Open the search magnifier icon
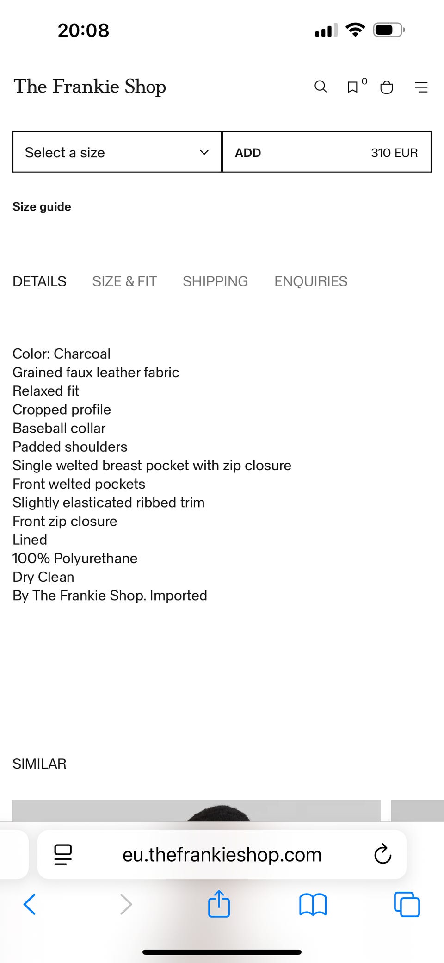This screenshot has height=963, width=444. click(321, 87)
